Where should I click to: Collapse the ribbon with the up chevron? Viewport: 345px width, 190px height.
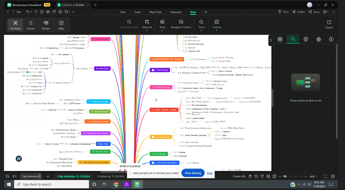(334, 12)
